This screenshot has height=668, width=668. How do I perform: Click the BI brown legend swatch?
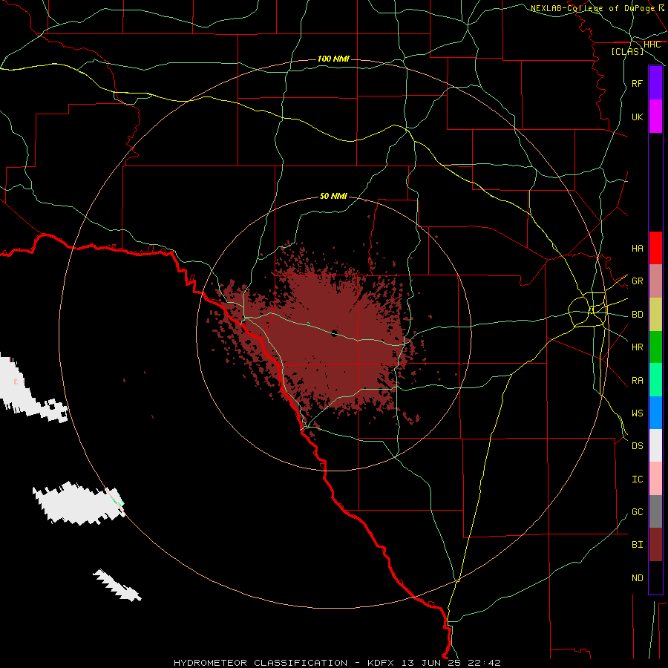tap(655, 545)
